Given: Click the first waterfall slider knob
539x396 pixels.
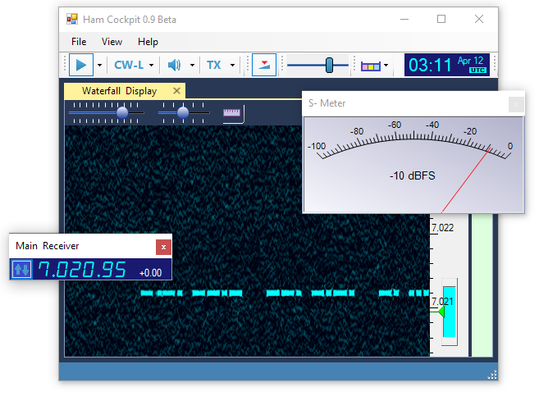Looking at the screenshot, I should coord(122,112).
